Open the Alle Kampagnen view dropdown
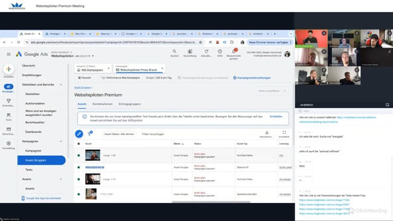This screenshot has height=221, width=393. coord(93,68)
